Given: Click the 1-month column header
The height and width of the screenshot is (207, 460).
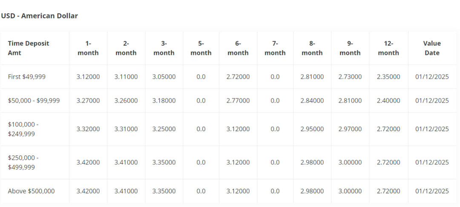Looking at the screenshot, I should point(88,48).
